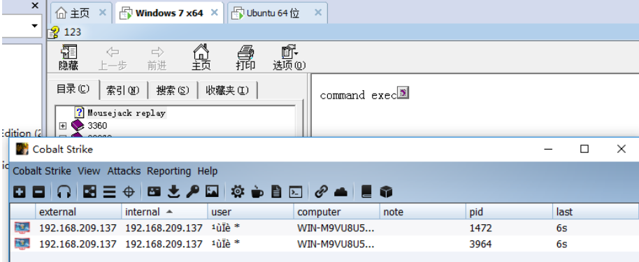Sort by the last column header
Image resolution: width=639 pixels, height=262 pixels.
[x=596, y=212]
